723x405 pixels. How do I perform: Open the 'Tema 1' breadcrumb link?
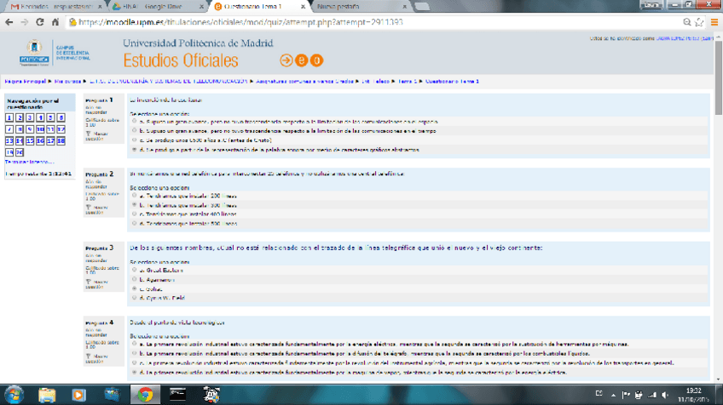point(408,82)
